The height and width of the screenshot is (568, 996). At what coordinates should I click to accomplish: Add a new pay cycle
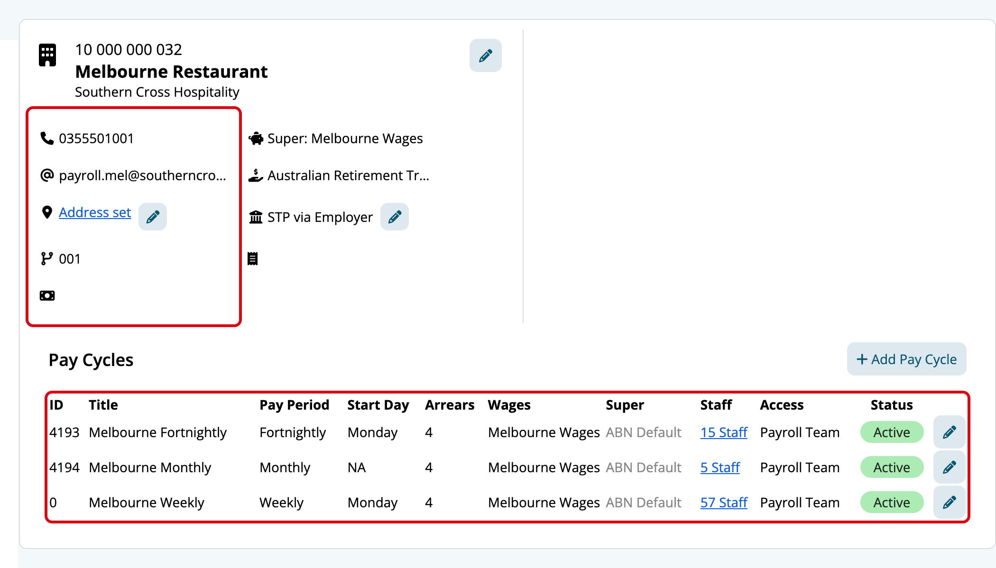tap(906, 359)
